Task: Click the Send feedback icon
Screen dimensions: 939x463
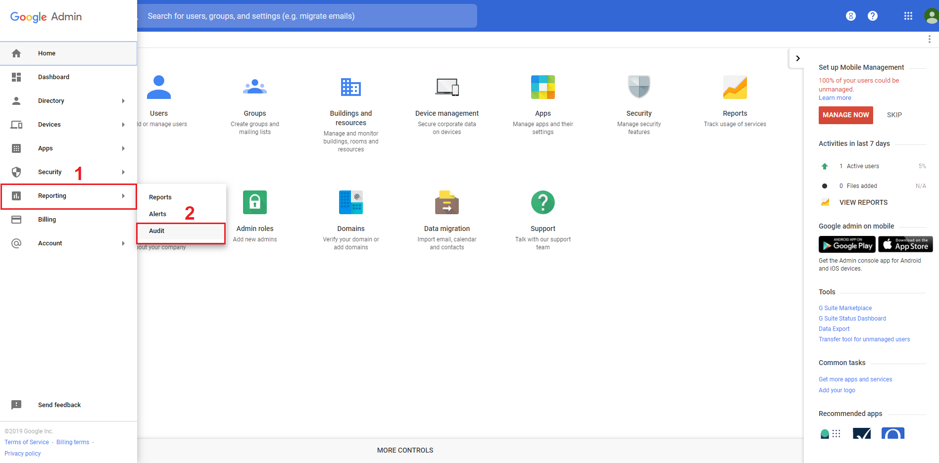Action: click(x=16, y=405)
